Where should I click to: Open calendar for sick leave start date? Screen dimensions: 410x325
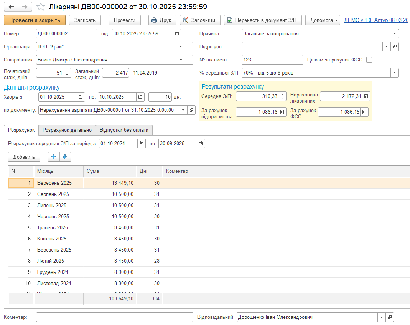click(81, 97)
